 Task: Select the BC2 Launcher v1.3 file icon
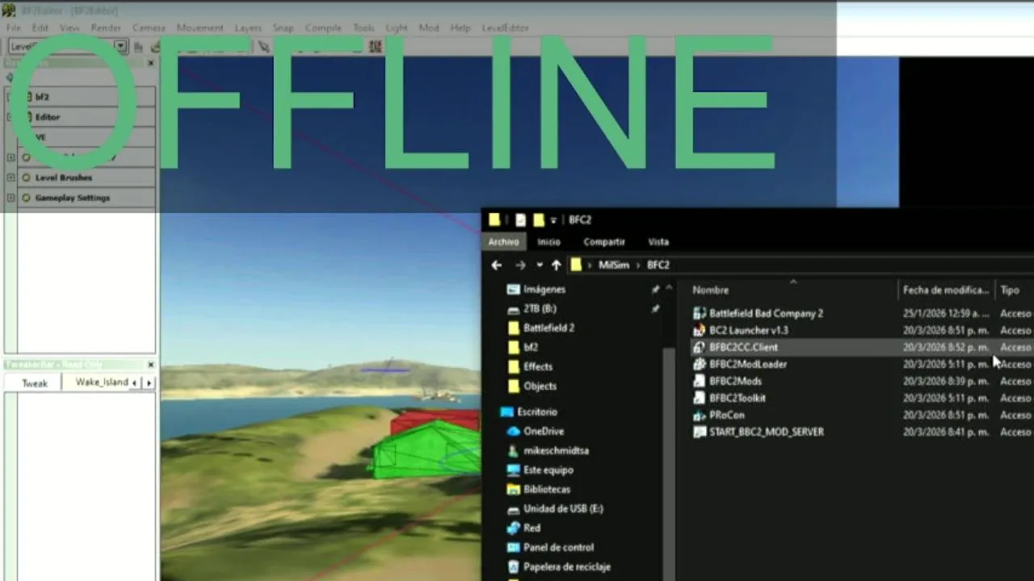point(700,330)
